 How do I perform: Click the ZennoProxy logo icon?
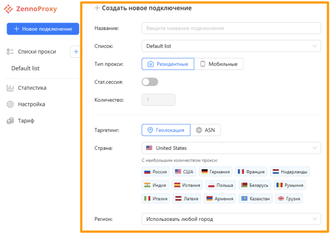9,9
